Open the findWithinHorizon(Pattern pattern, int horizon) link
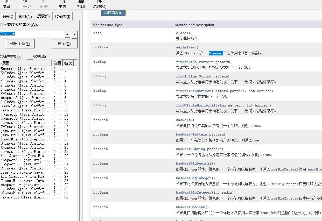Viewport: 322px width, 221px height. tap(194, 91)
